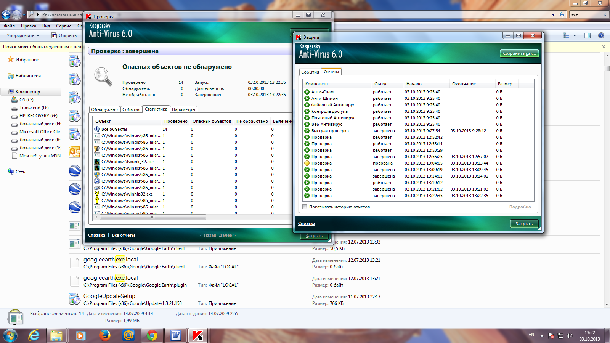
Task: Click the Все отчеты link
Action: click(124, 235)
